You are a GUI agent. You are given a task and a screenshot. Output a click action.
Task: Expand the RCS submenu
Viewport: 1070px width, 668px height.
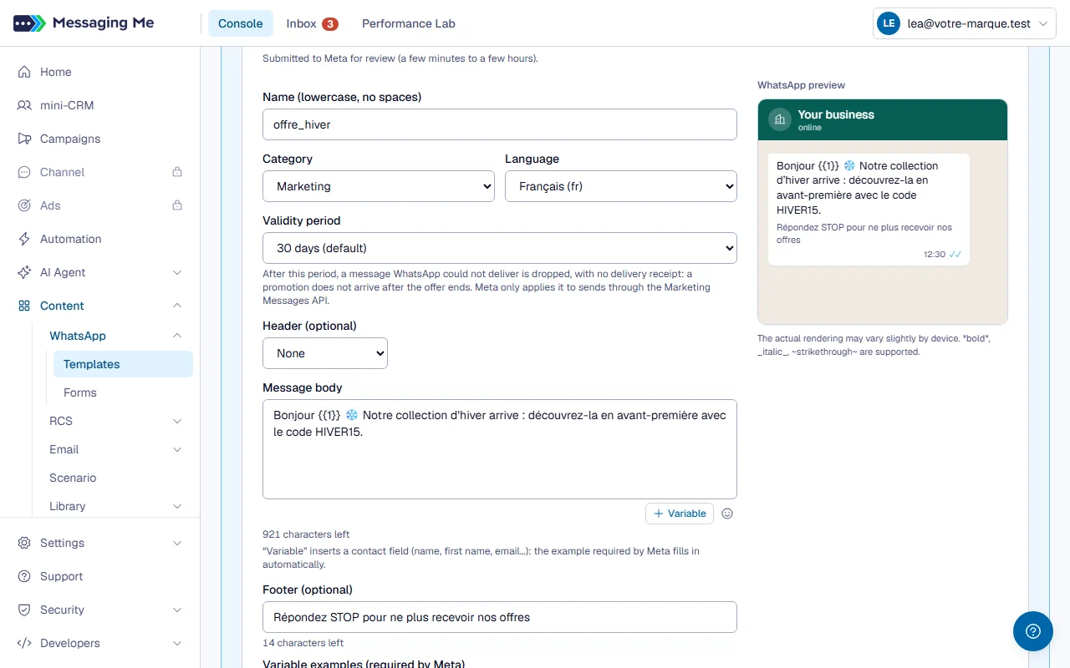(x=116, y=421)
